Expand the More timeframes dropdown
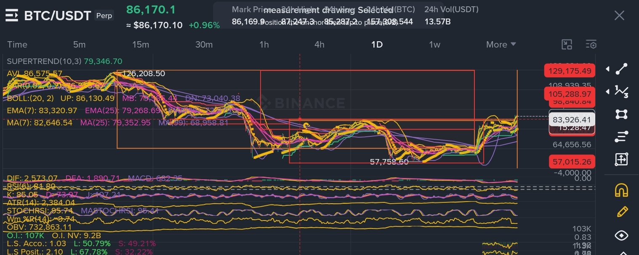The image size is (639, 255). pos(501,45)
